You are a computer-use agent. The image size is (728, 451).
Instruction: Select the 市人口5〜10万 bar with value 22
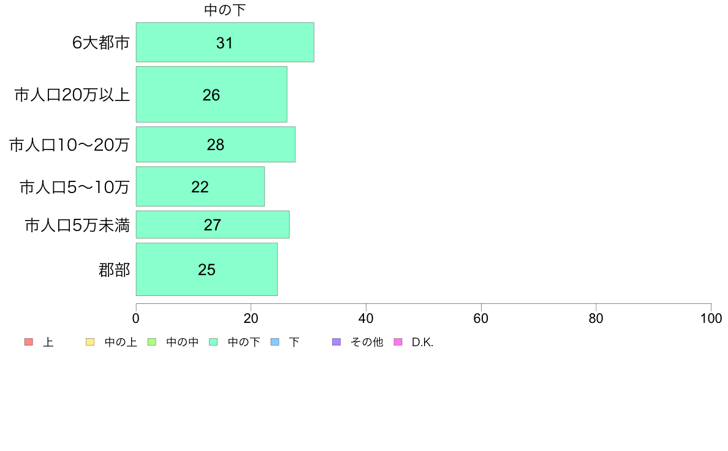pos(200,186)
